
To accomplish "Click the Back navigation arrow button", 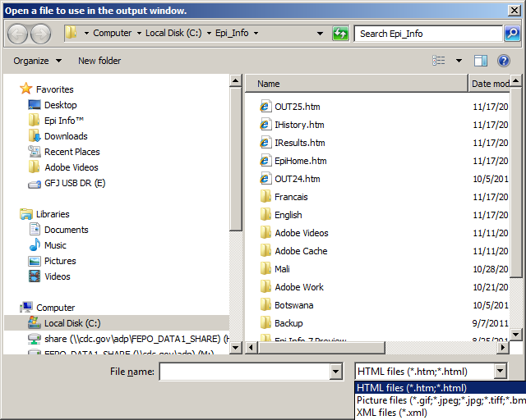I will [17, 34].
